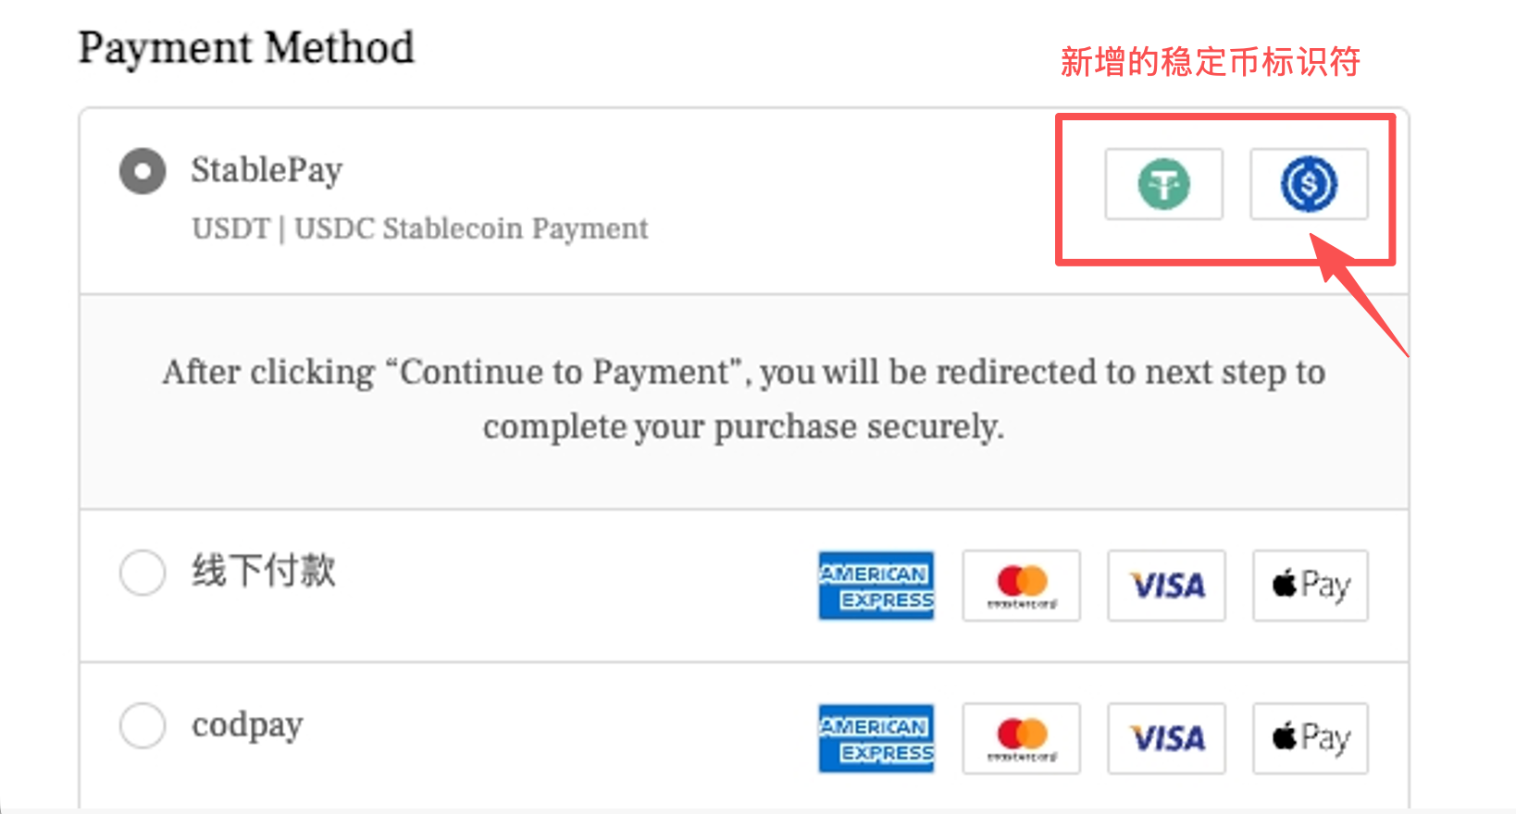Click American Express logo in 线下付款 row

click(876, 586)
